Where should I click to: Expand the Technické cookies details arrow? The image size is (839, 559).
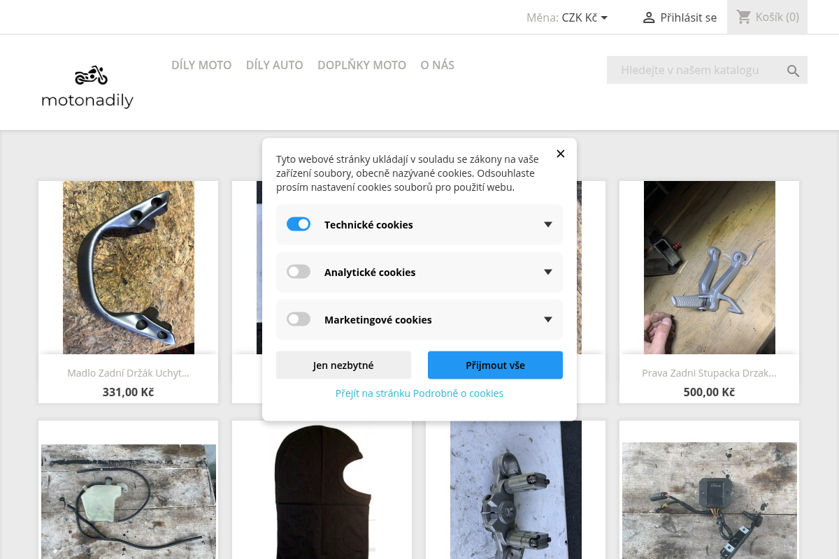tap(548, 224)
